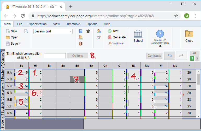This screenshot has height=131, width=201.
Task: Click the Contracts button
Action: (x=154, y=56)
